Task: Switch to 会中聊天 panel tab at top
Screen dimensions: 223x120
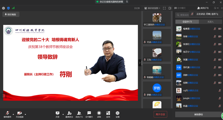Action: pos(180,8)
